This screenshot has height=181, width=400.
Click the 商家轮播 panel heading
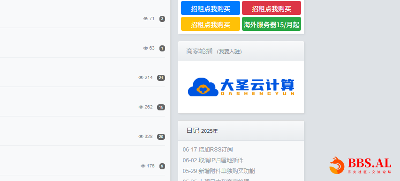(199, 51)
